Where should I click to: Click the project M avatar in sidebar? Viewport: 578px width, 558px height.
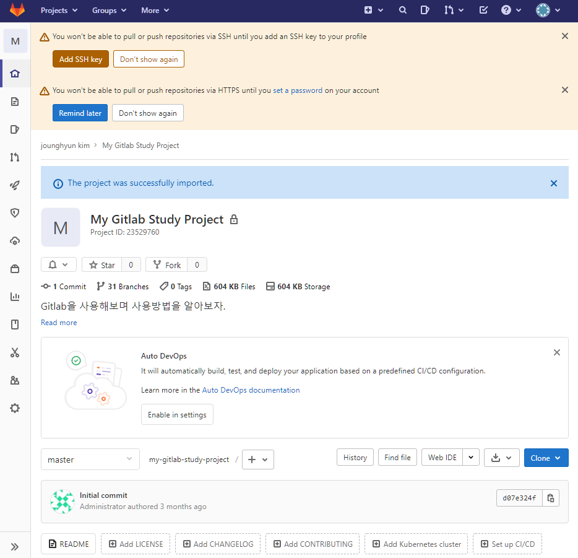[15, 41]
